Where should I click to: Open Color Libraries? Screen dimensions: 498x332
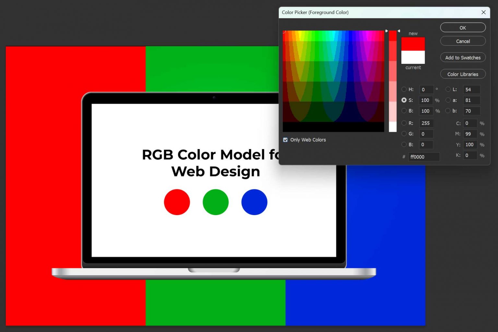pos(463,74)
